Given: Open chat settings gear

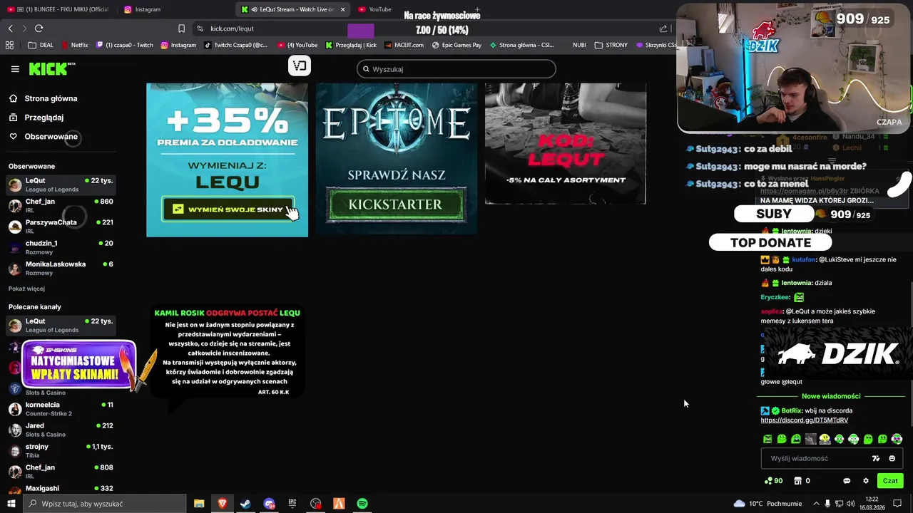Looking at the screenshot, I should pos(866,481).
